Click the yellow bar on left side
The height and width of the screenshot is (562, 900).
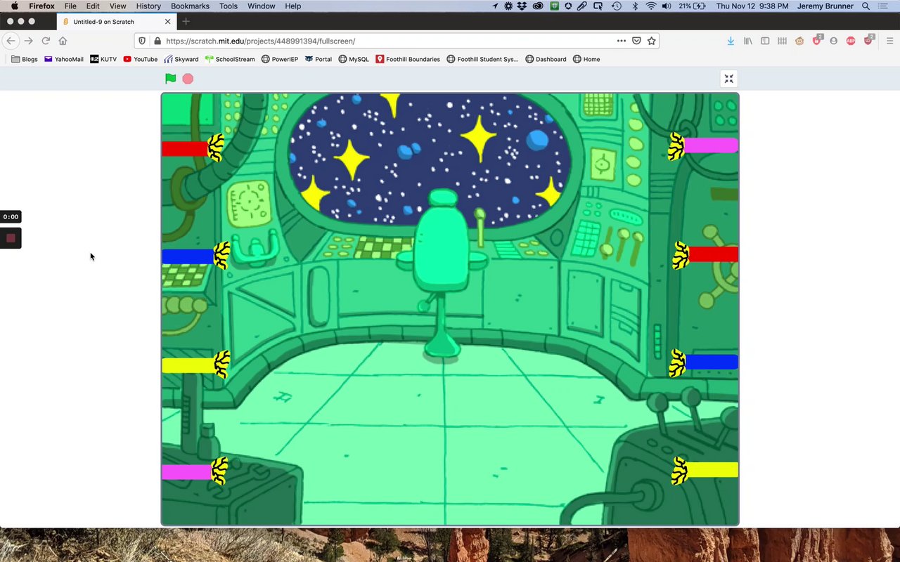click(188, 365)
